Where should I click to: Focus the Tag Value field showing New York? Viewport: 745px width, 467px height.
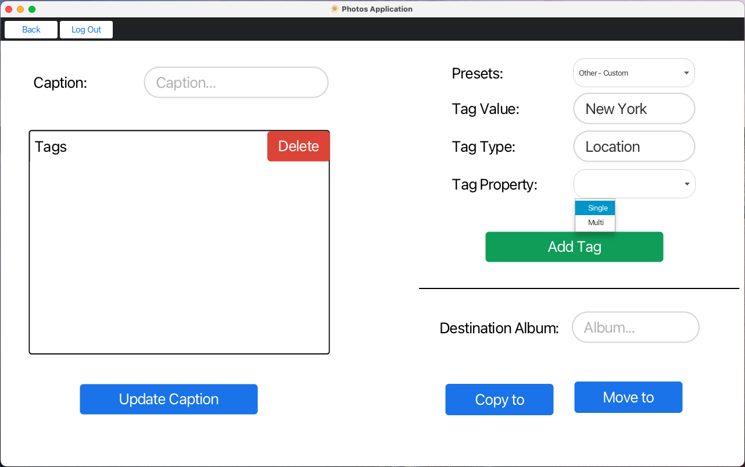coord(633,109)
